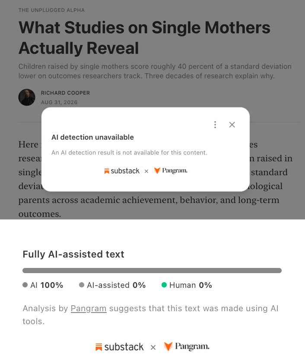Click the Substack logo inside the dialog
Viewport: 305px width, 361px height.
coord(121,171)
